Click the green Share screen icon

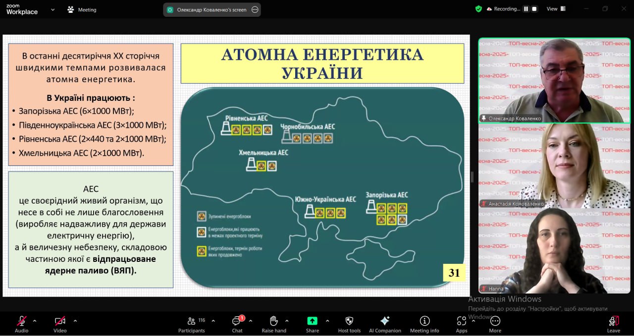pos(312,321)
